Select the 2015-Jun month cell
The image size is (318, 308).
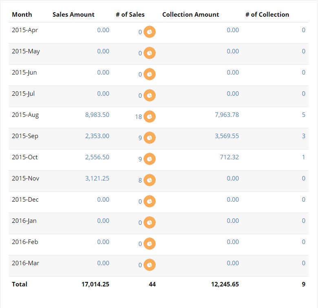tap(24, 73)
